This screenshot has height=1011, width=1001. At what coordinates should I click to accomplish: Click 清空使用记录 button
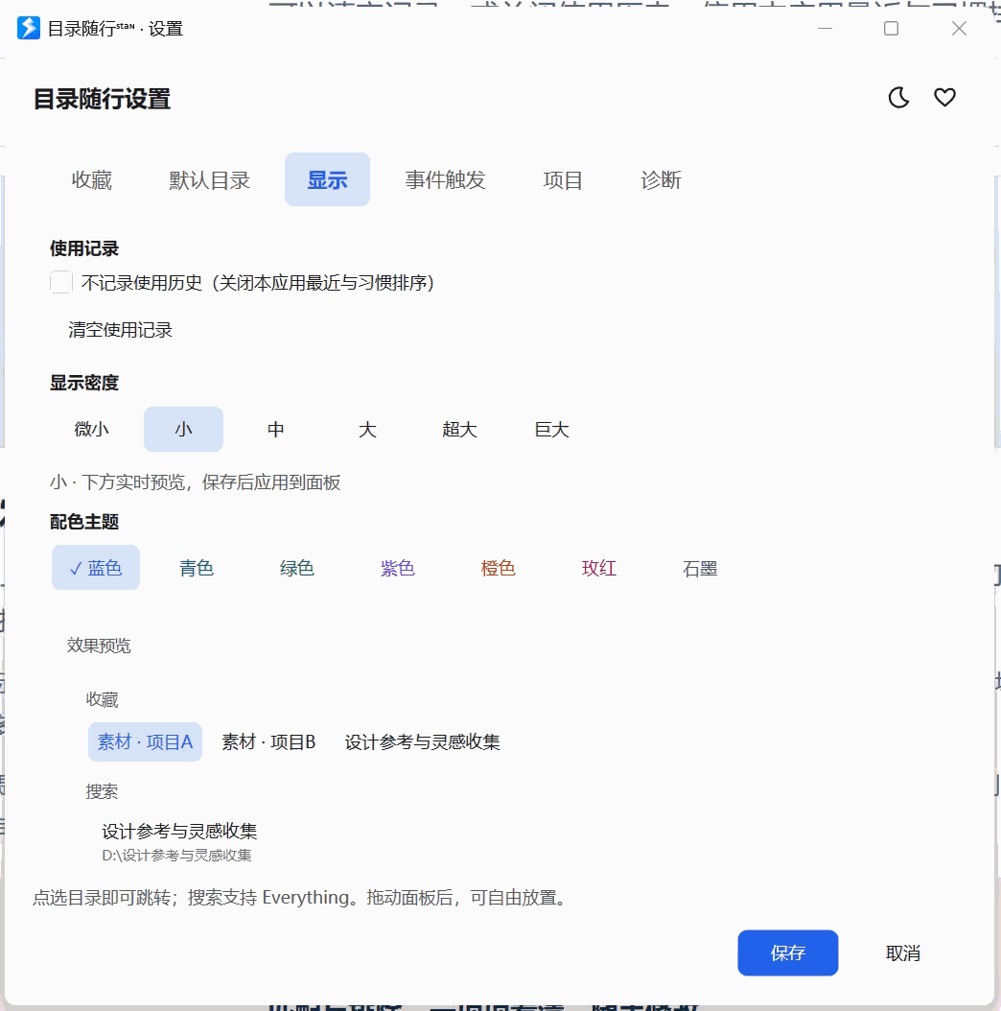coord(121,330)
